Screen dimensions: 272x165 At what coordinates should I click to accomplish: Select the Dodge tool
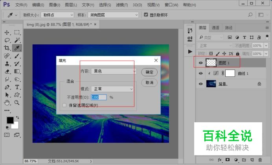coord(17,79)
